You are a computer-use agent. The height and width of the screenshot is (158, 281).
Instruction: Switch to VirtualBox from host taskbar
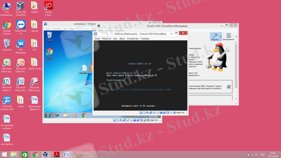tap(46, 154)
